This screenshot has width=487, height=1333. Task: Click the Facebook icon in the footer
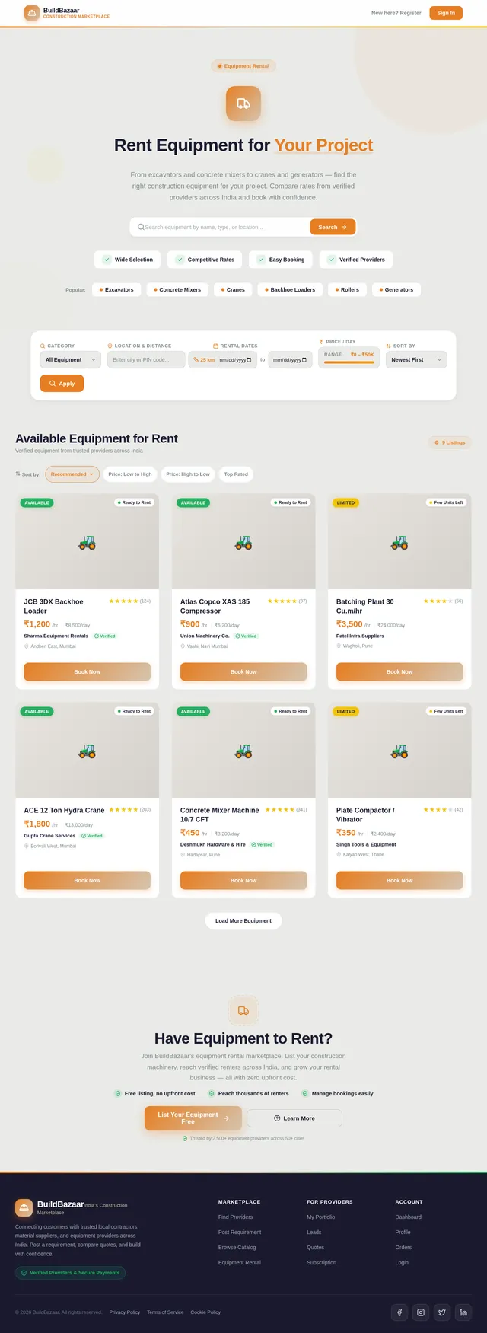click(x=399, y=1312)
